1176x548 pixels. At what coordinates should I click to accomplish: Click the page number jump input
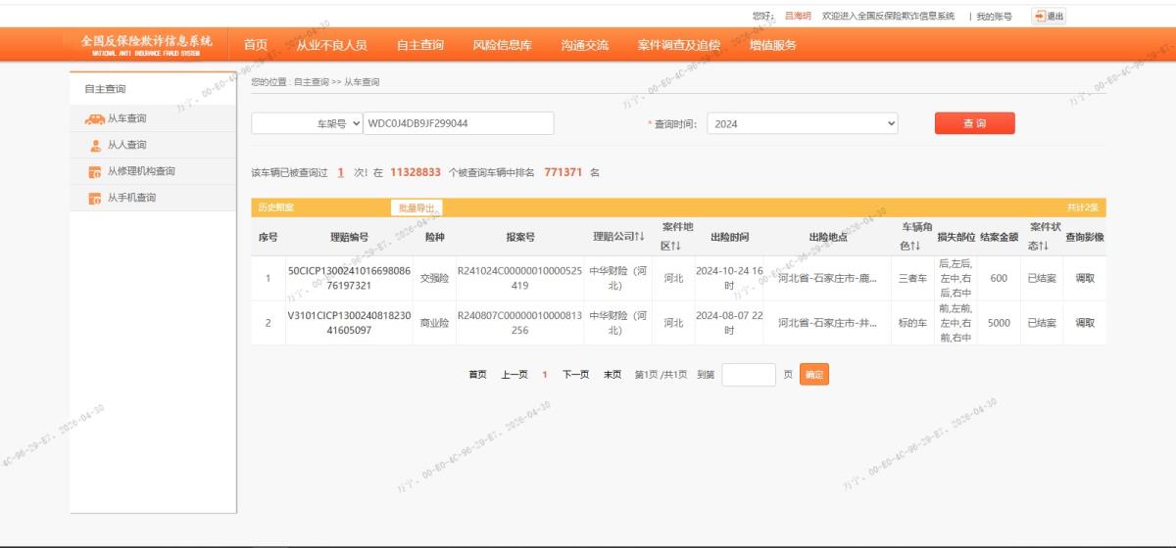click(x=749, y=375)
